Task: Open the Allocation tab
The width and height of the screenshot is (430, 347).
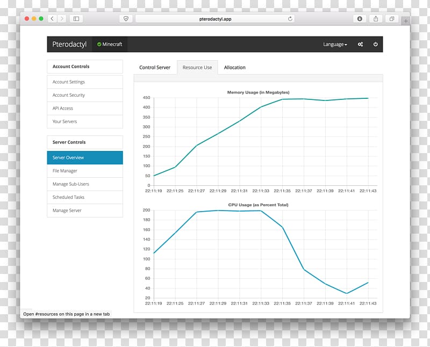Action: tap(234, 68)
